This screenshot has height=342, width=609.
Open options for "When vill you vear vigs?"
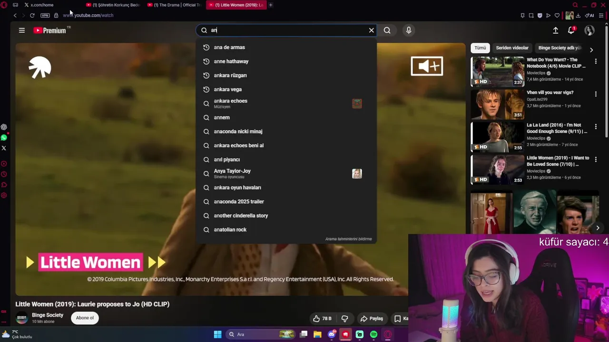[x=596, y=94]
